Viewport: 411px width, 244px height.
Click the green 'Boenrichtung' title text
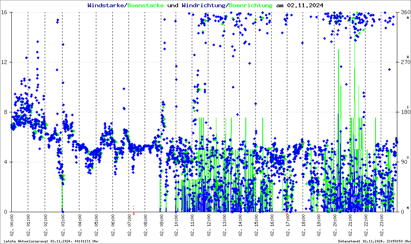[x=251, y=5]
